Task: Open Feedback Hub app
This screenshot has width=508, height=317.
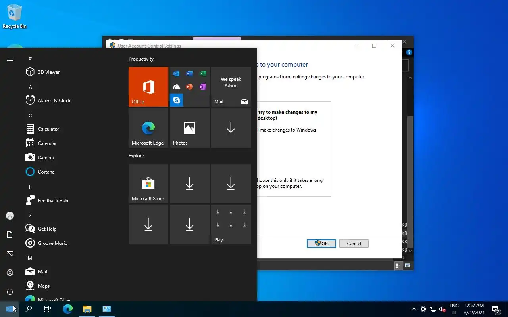Action: tap(71, 201)
